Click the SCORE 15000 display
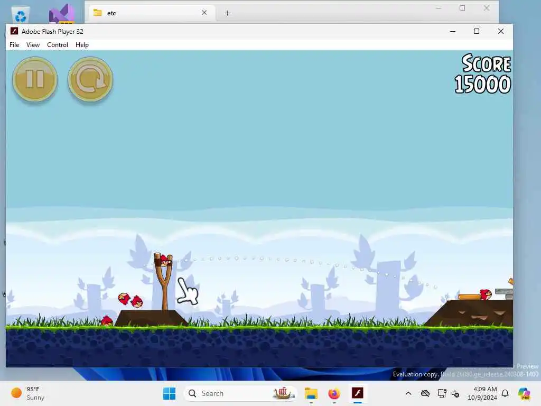This screenshot has height=406, width=541. click(x=483, y=74)
